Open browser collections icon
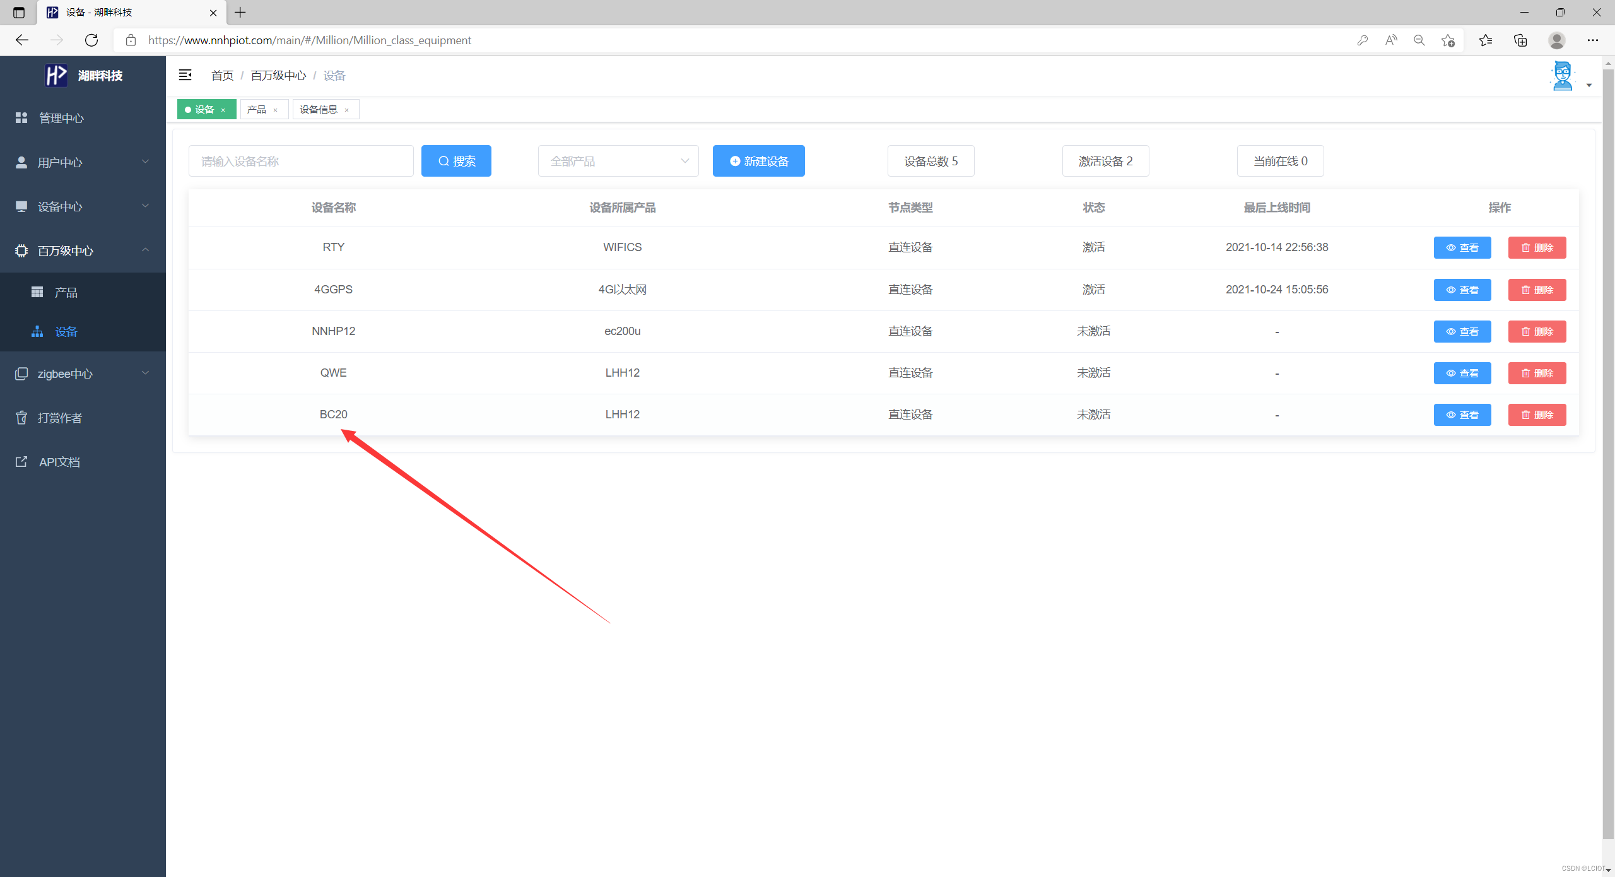 point(1520,40)
